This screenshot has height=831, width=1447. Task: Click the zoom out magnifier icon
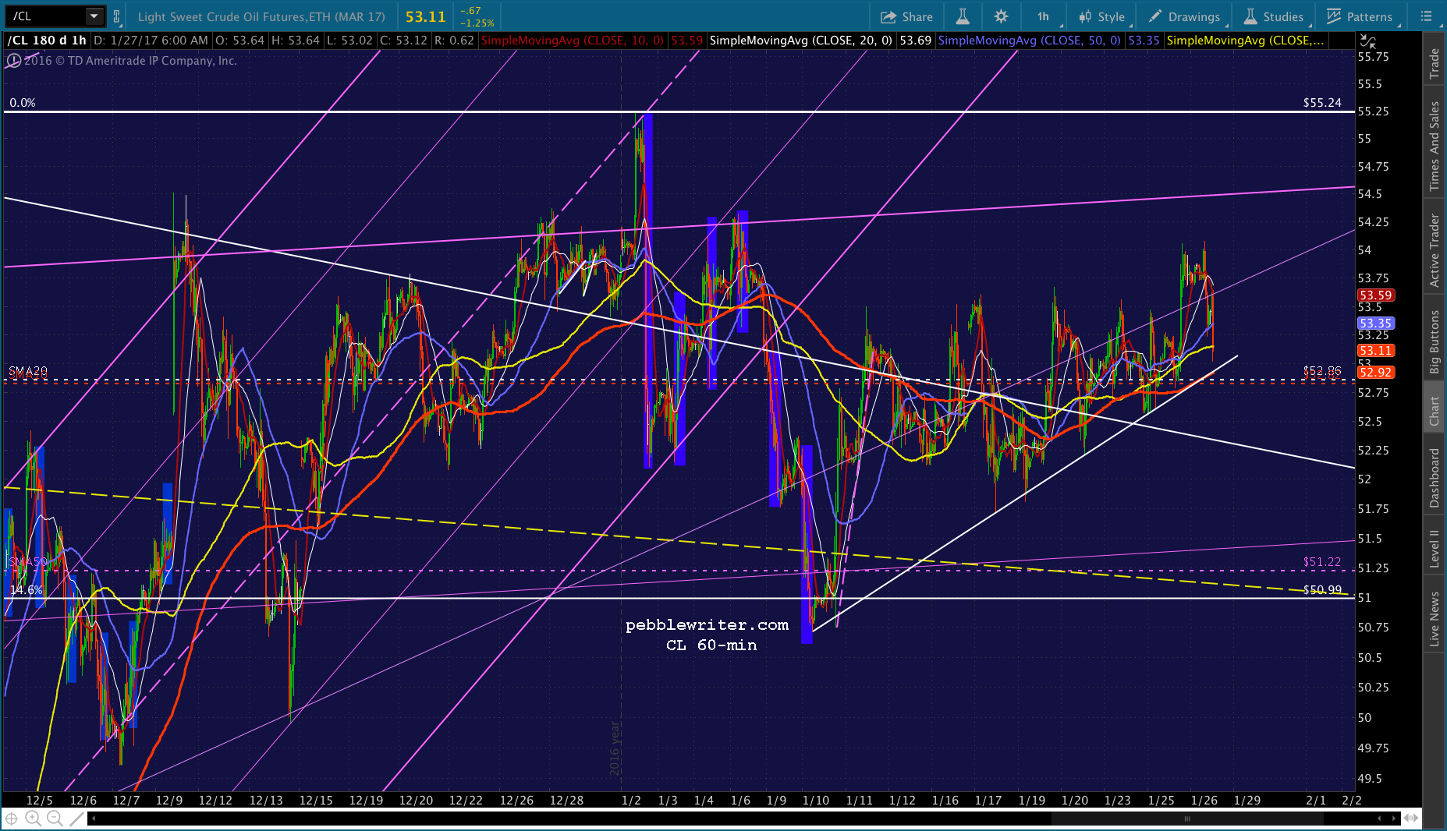click(x=55, y=818)
